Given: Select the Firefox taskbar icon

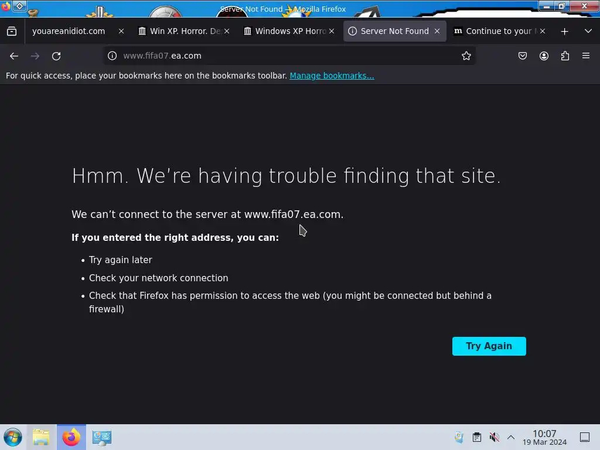Looking at the screenshot, I should click(71, 437).
